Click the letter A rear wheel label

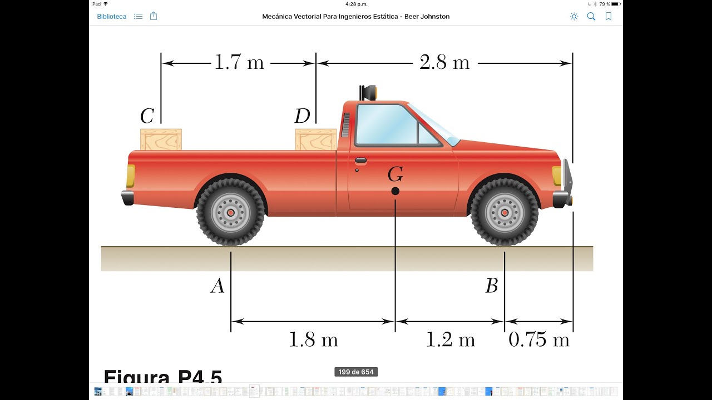[x=217, y=286]
